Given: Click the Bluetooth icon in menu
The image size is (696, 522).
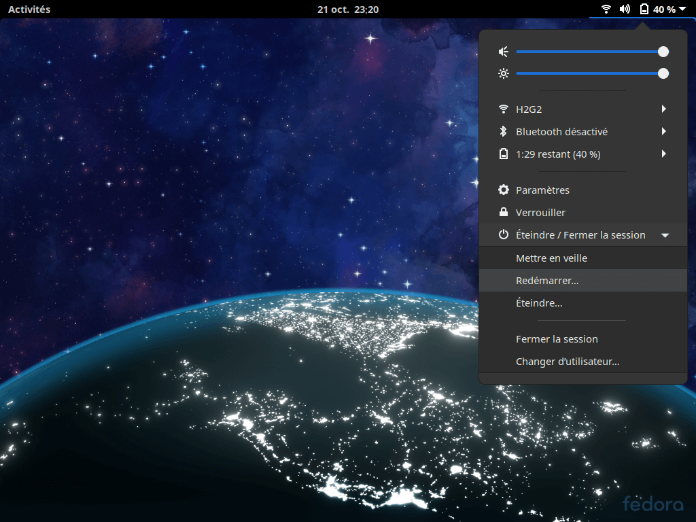Looking at the screenshot, I should pos(504,131).
